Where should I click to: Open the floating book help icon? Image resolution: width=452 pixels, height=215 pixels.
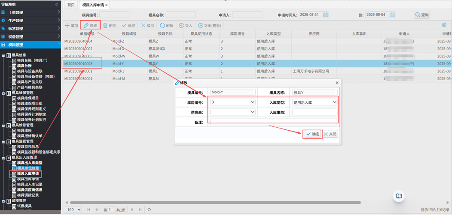point(399,196)
